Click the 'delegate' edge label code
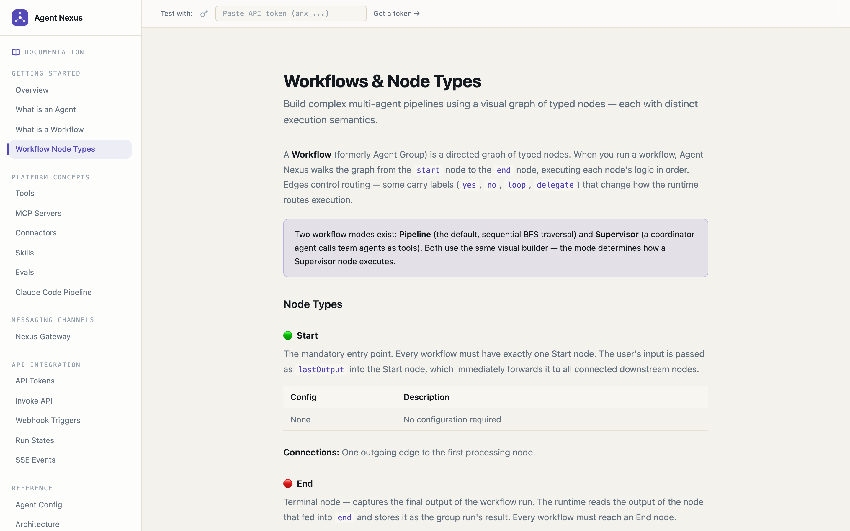This screenshot has height=531, width=850. tap(555, 185)
